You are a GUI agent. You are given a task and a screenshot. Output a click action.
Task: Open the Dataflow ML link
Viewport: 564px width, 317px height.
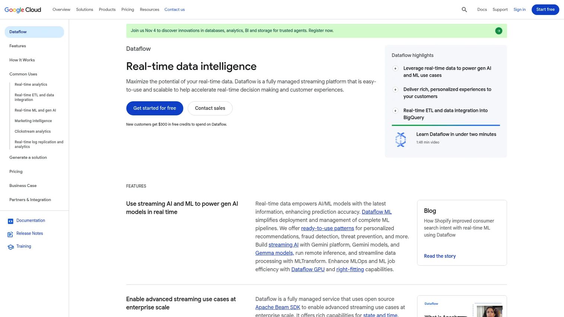click(x=377, y=212)
